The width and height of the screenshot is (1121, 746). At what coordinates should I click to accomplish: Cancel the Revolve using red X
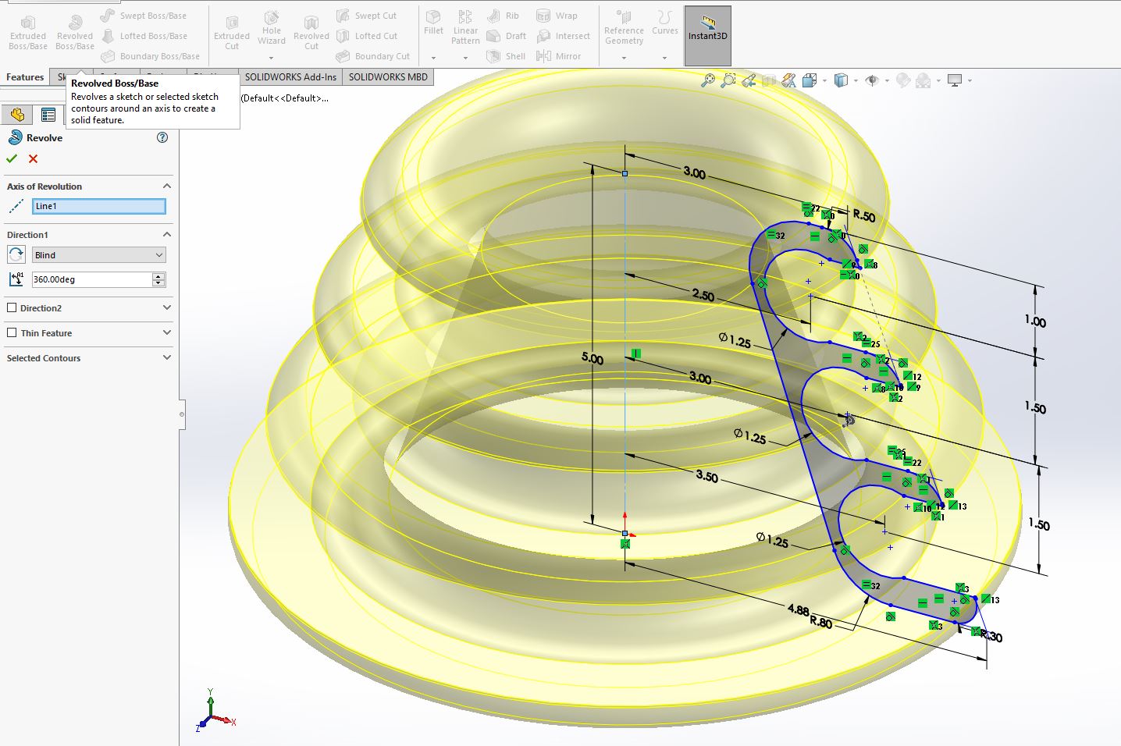point(33,158)
